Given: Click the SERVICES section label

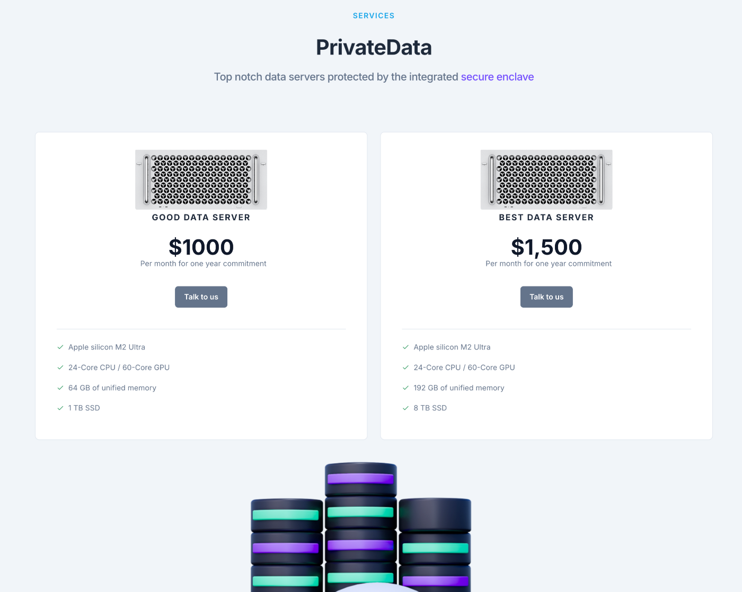Looking at the screenshot, I should pos(374,16).
